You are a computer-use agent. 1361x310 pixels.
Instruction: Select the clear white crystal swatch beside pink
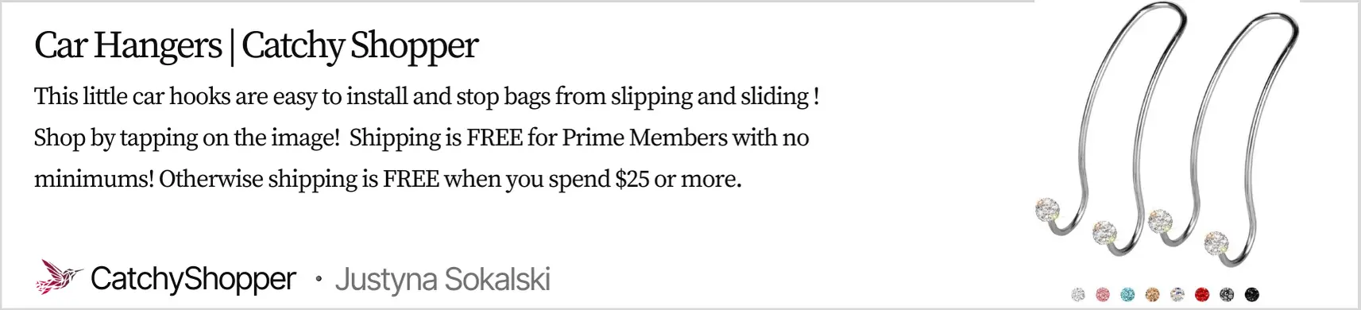(x=1078, y=294)
